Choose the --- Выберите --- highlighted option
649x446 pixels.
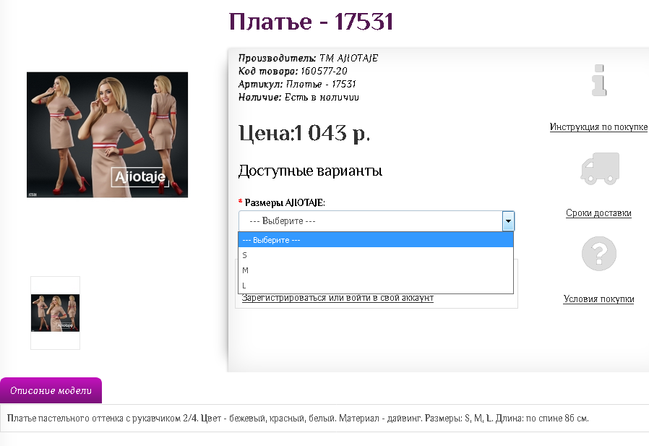click(x=376, y=240)
